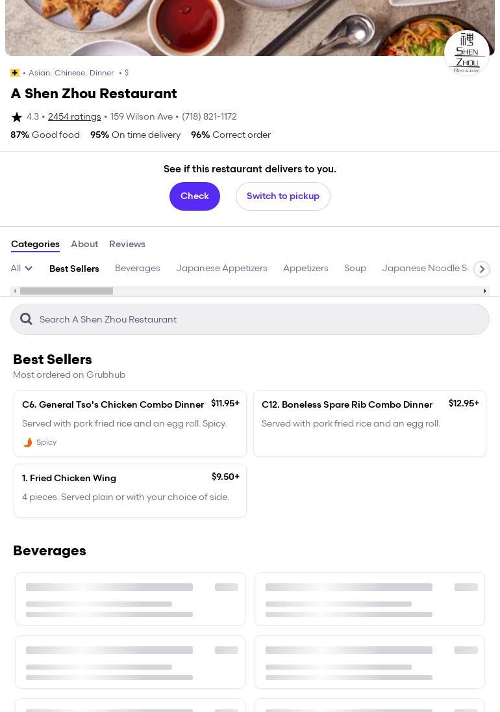Click the left scrollbar arrow
The height and width of the screenshot is (712, 500).
16,291
